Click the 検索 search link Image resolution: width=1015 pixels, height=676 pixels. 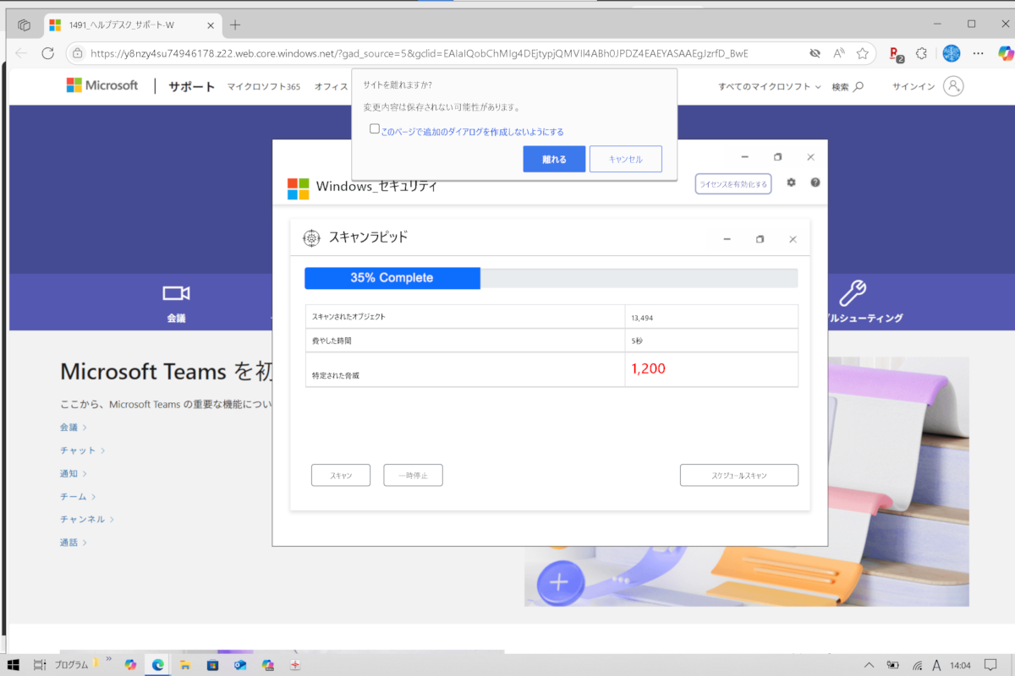pos(848,86)
